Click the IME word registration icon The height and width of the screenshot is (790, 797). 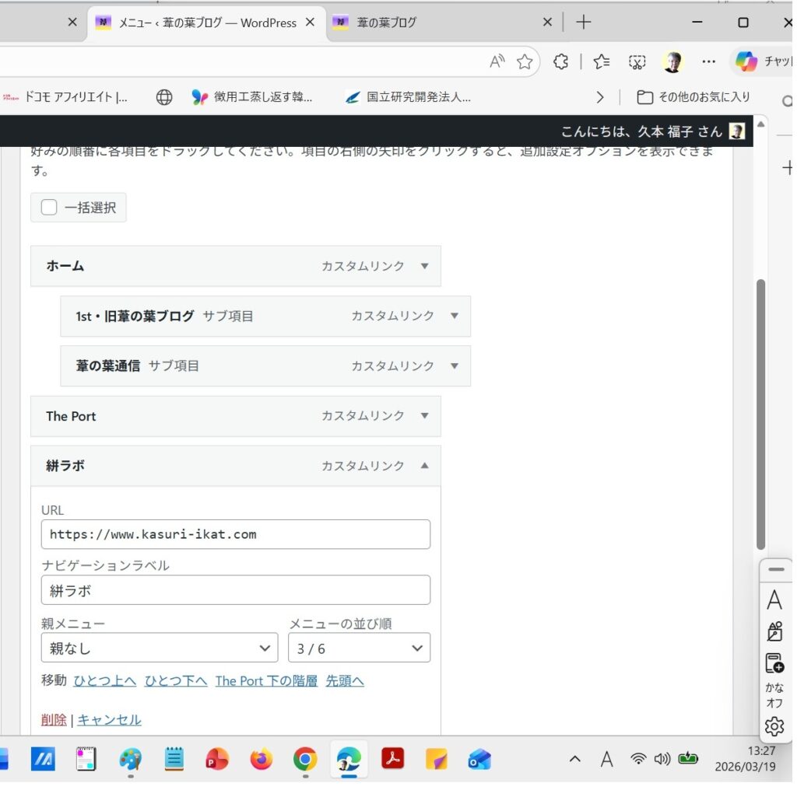click(774, 662)
